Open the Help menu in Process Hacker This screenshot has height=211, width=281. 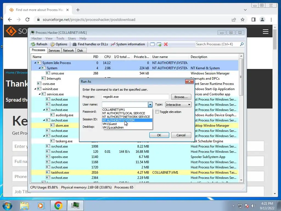point(83,38)
